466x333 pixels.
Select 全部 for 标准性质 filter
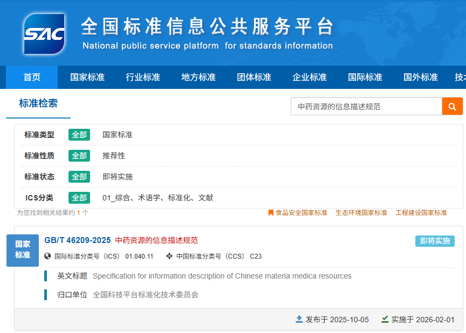(79, 156)
